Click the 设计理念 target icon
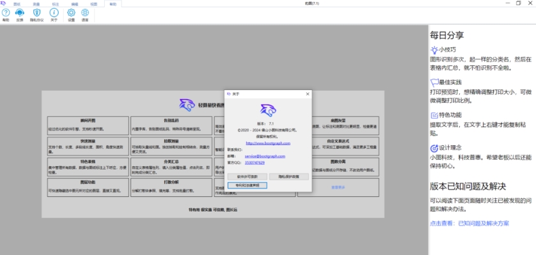Viewport: 536px width, 255px height. (434, 148)
